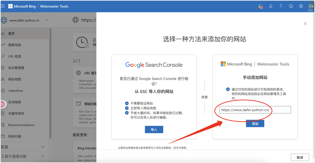Click the checkmark beside 立即导入网站地图
The height and width of the screenshot is (163, 315).
(127, 108)
